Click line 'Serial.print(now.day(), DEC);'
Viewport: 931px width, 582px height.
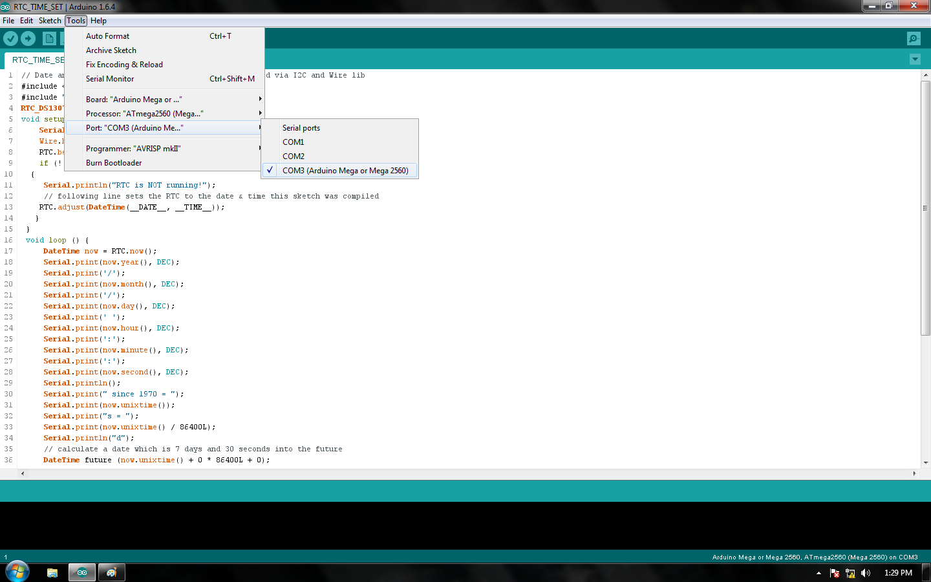(x=109, y=306)
